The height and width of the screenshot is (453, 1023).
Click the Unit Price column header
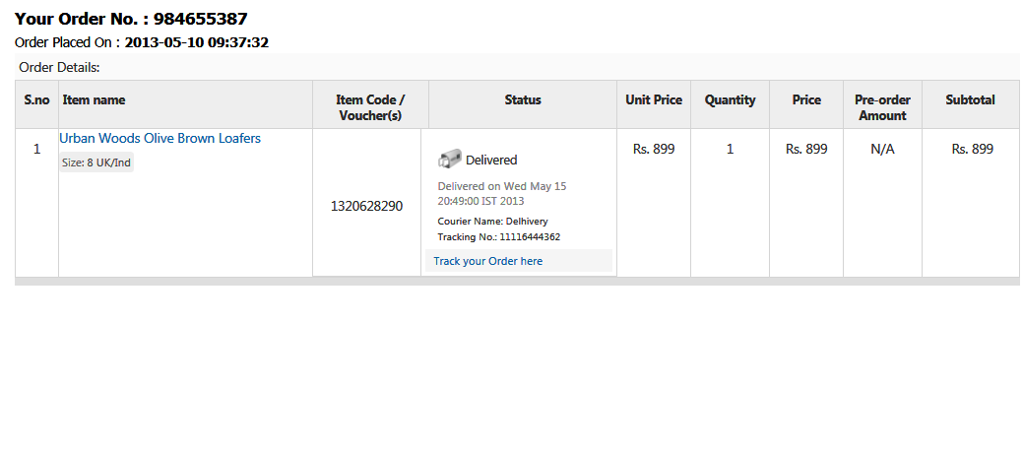[654, 100]
